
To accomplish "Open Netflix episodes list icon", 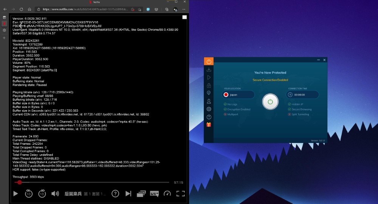I will pos(141,193).
